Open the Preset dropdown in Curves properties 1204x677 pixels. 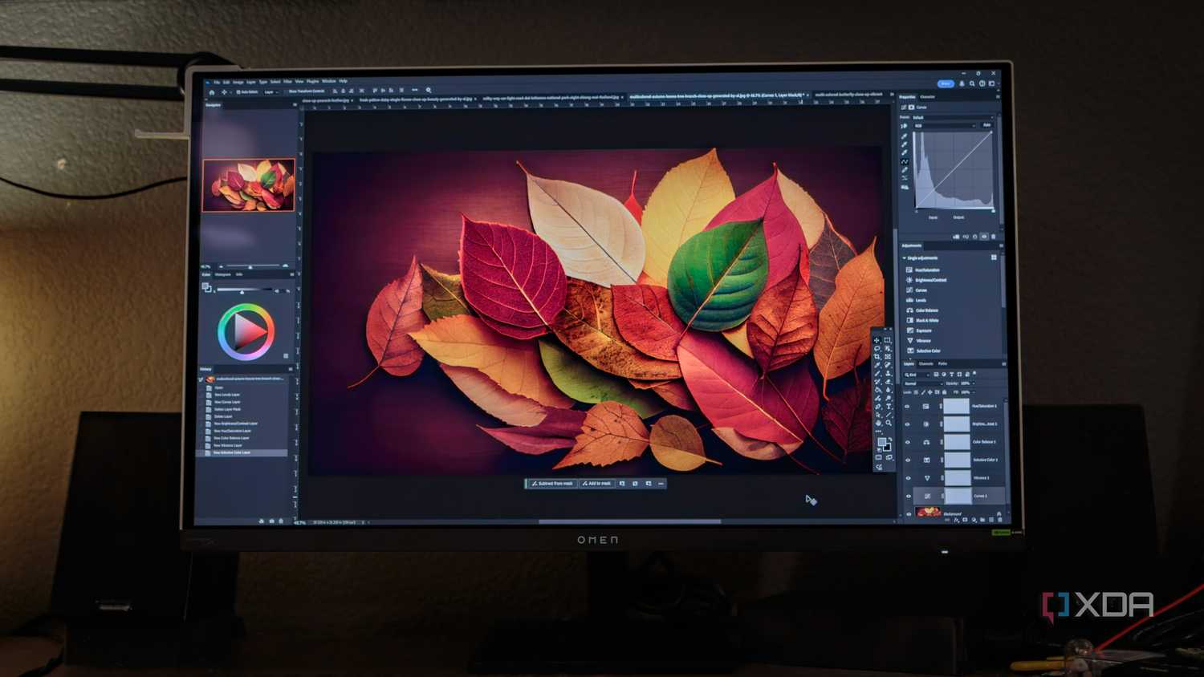(x=954, y=117)
